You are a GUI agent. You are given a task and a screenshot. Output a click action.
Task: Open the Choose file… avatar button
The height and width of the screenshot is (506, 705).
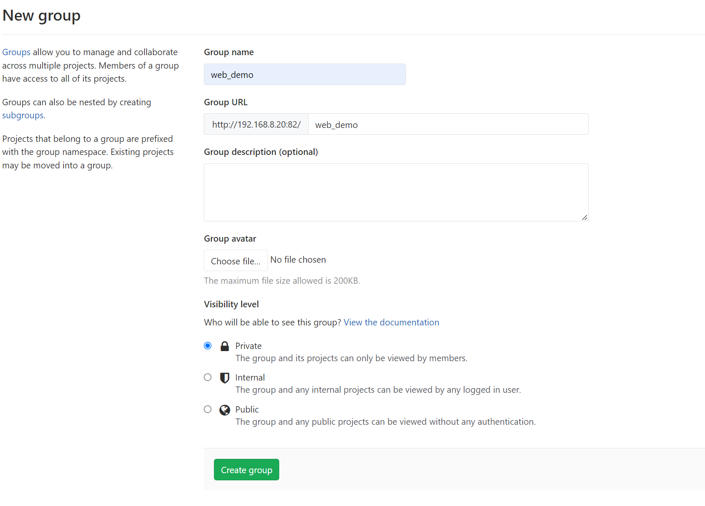point(236,261)
